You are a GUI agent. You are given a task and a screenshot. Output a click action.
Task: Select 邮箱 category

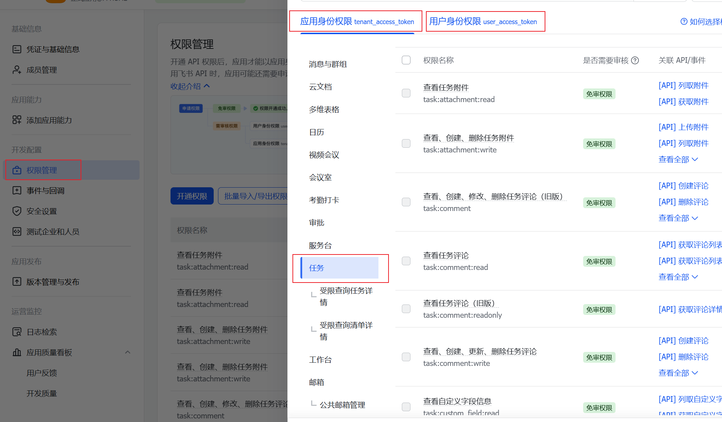[317, 382]
